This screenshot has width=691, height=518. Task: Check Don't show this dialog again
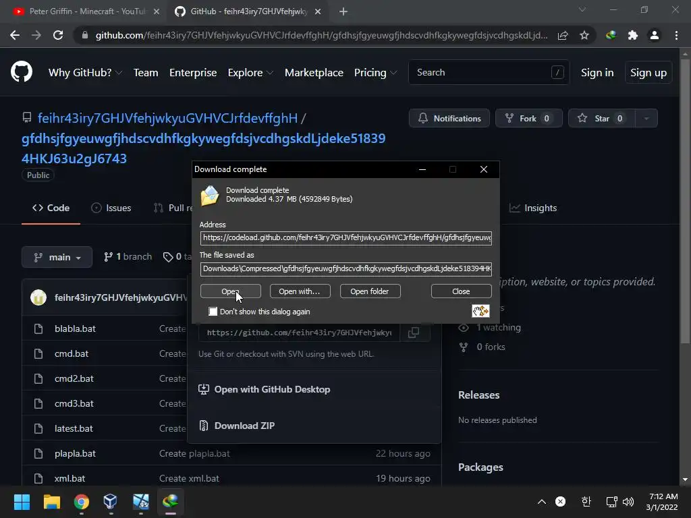pyautogui.click(x=213, y=312)
